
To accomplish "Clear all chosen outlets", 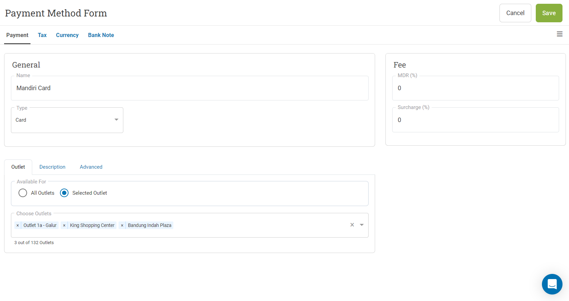I will click(x=352, y=225).
